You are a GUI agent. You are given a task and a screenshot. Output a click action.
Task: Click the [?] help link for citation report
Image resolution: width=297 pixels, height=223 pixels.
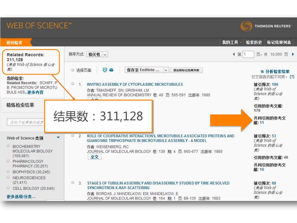(292, 77)
